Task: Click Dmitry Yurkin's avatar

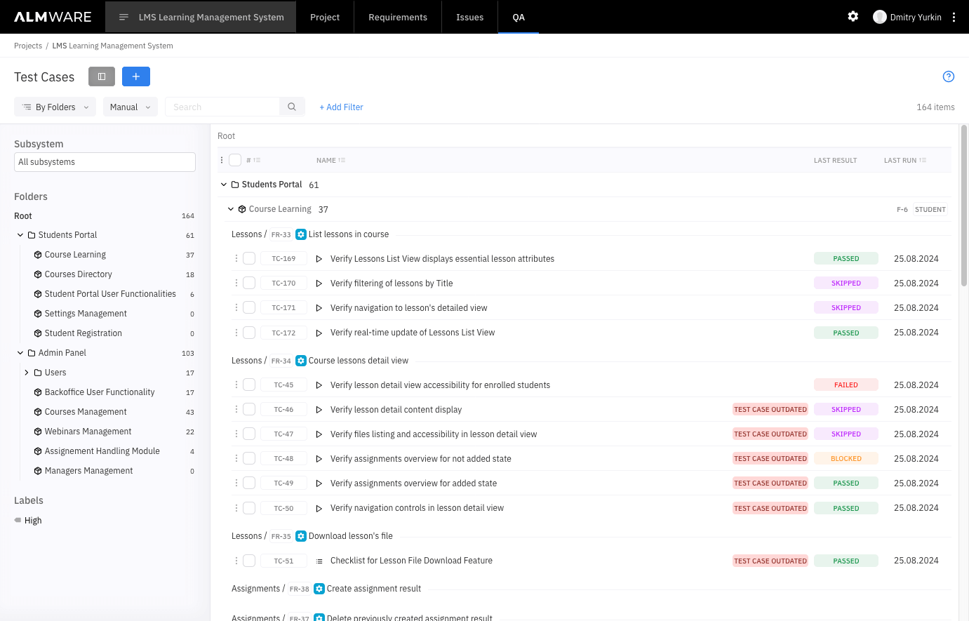Action: pos(880,17)
